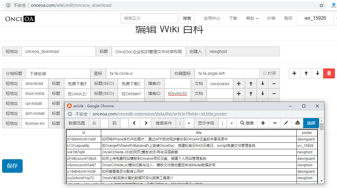Open the 帮助 dropdown menu
337x188 pixels.
(252, 18)
